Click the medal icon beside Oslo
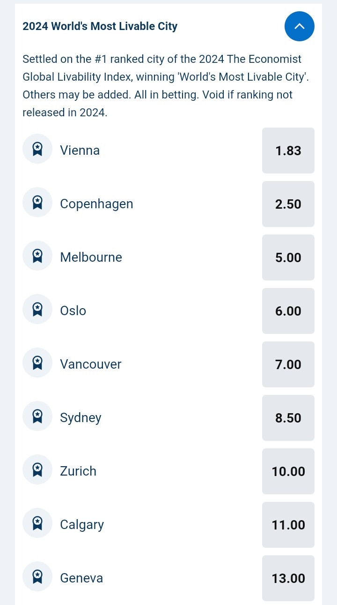Screen dimensions: 337x605 pyautogui.click(x=37, y=310)
